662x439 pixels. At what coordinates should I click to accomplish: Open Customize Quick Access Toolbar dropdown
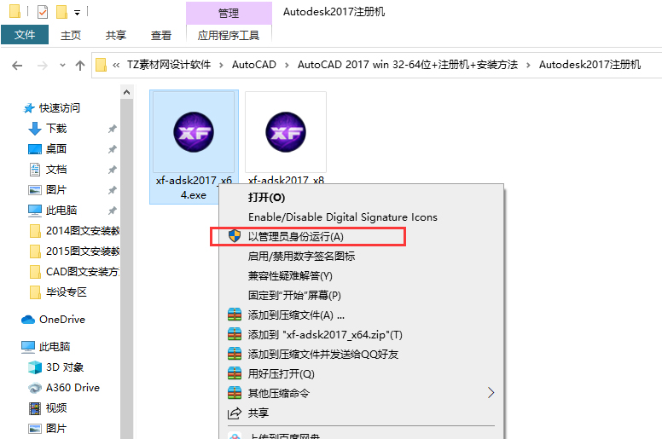tap(78, 13)
